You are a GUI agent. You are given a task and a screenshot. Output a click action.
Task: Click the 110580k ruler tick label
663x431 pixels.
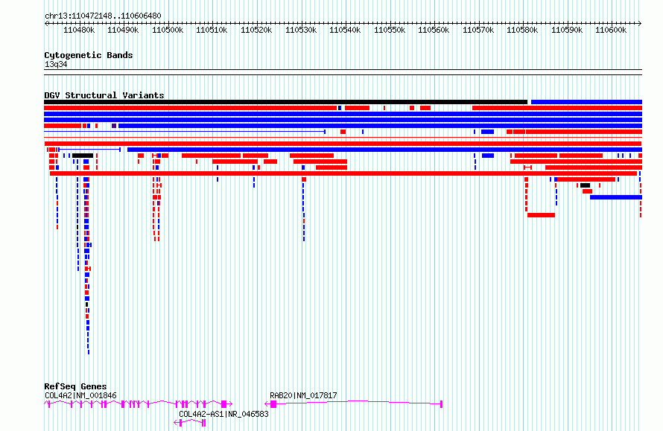tap(522, 30)
